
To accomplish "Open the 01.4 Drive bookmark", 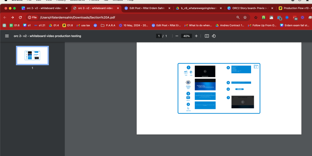I will pos(54,25).
